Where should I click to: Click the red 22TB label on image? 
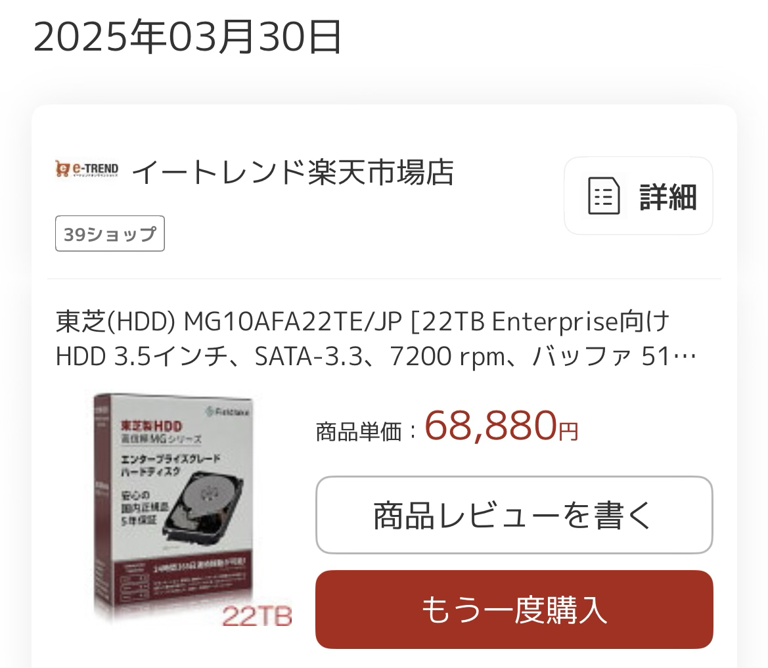[x=257, y=615]
